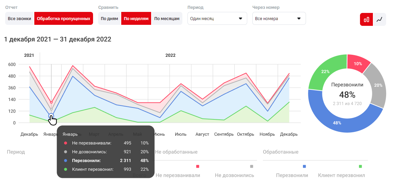Click green square above Клиент перезвонил
397x183 pixels.
360,166
